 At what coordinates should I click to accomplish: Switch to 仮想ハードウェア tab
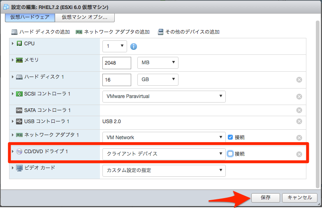pos(30,17)
